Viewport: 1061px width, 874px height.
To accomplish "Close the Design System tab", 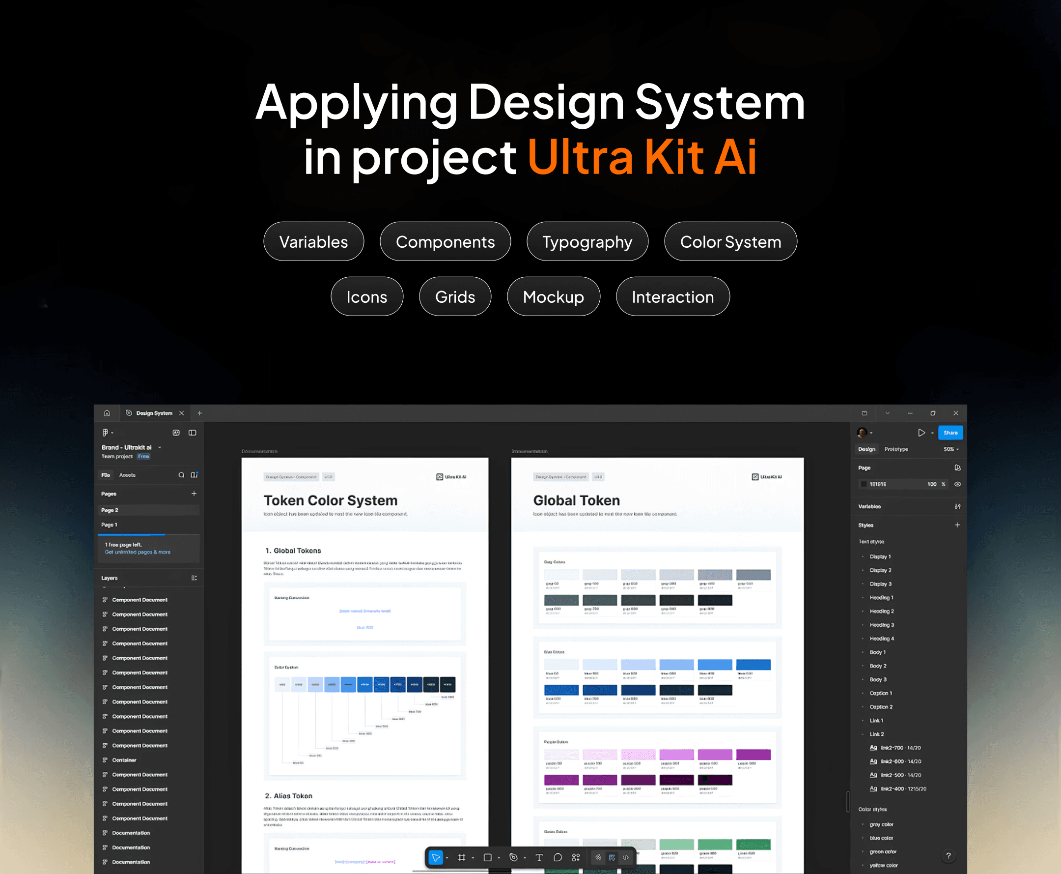I will (x=182, y=413).
